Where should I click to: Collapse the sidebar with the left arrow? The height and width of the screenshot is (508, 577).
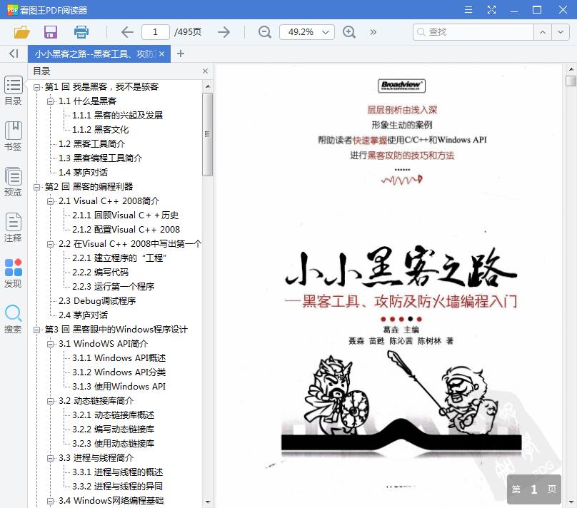pos(12,54)
